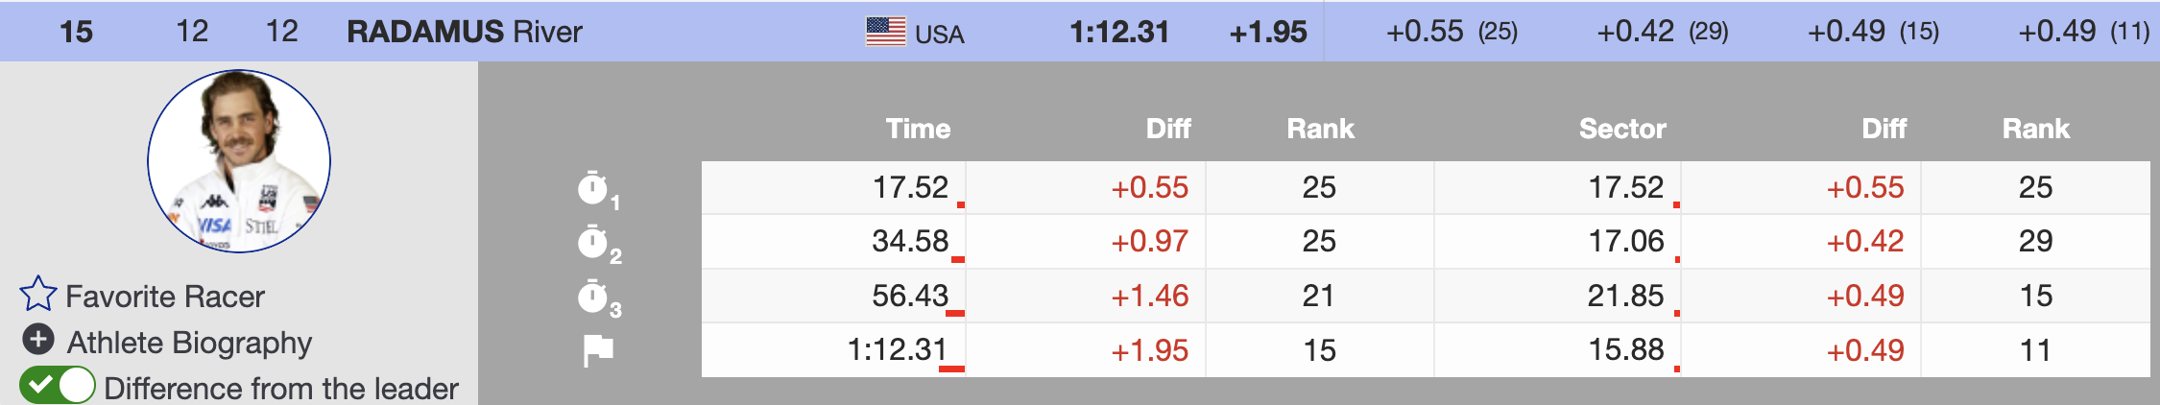Open River Radamus athlete photo
The width and height of the screenshot is (2160, 405).
coord(239,161)
